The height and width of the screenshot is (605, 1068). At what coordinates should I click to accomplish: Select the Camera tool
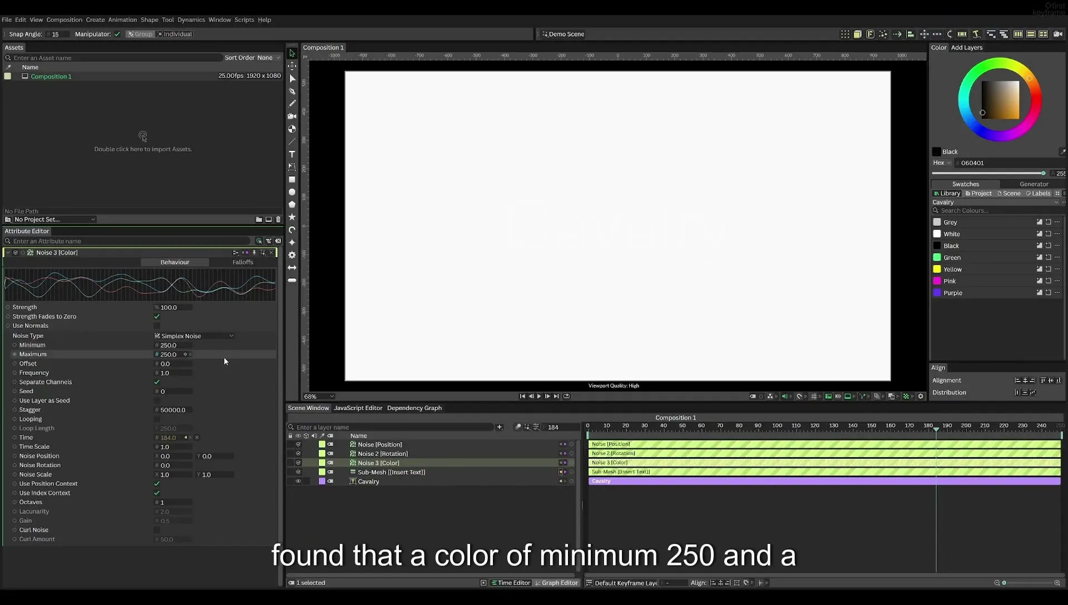point(291,116)
